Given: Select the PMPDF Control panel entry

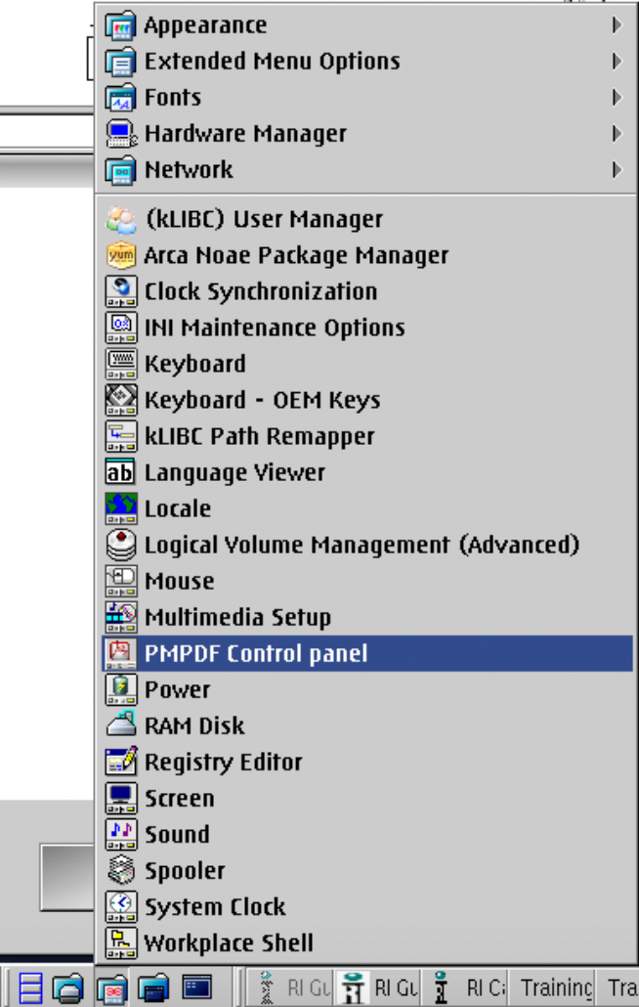Looking at the screenshot, I should click(x=367, y=653).
